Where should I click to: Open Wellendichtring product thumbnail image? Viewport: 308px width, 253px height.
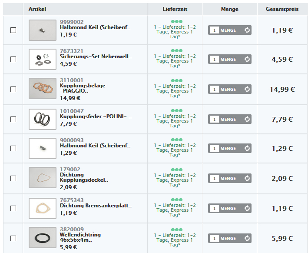point(43,238)
